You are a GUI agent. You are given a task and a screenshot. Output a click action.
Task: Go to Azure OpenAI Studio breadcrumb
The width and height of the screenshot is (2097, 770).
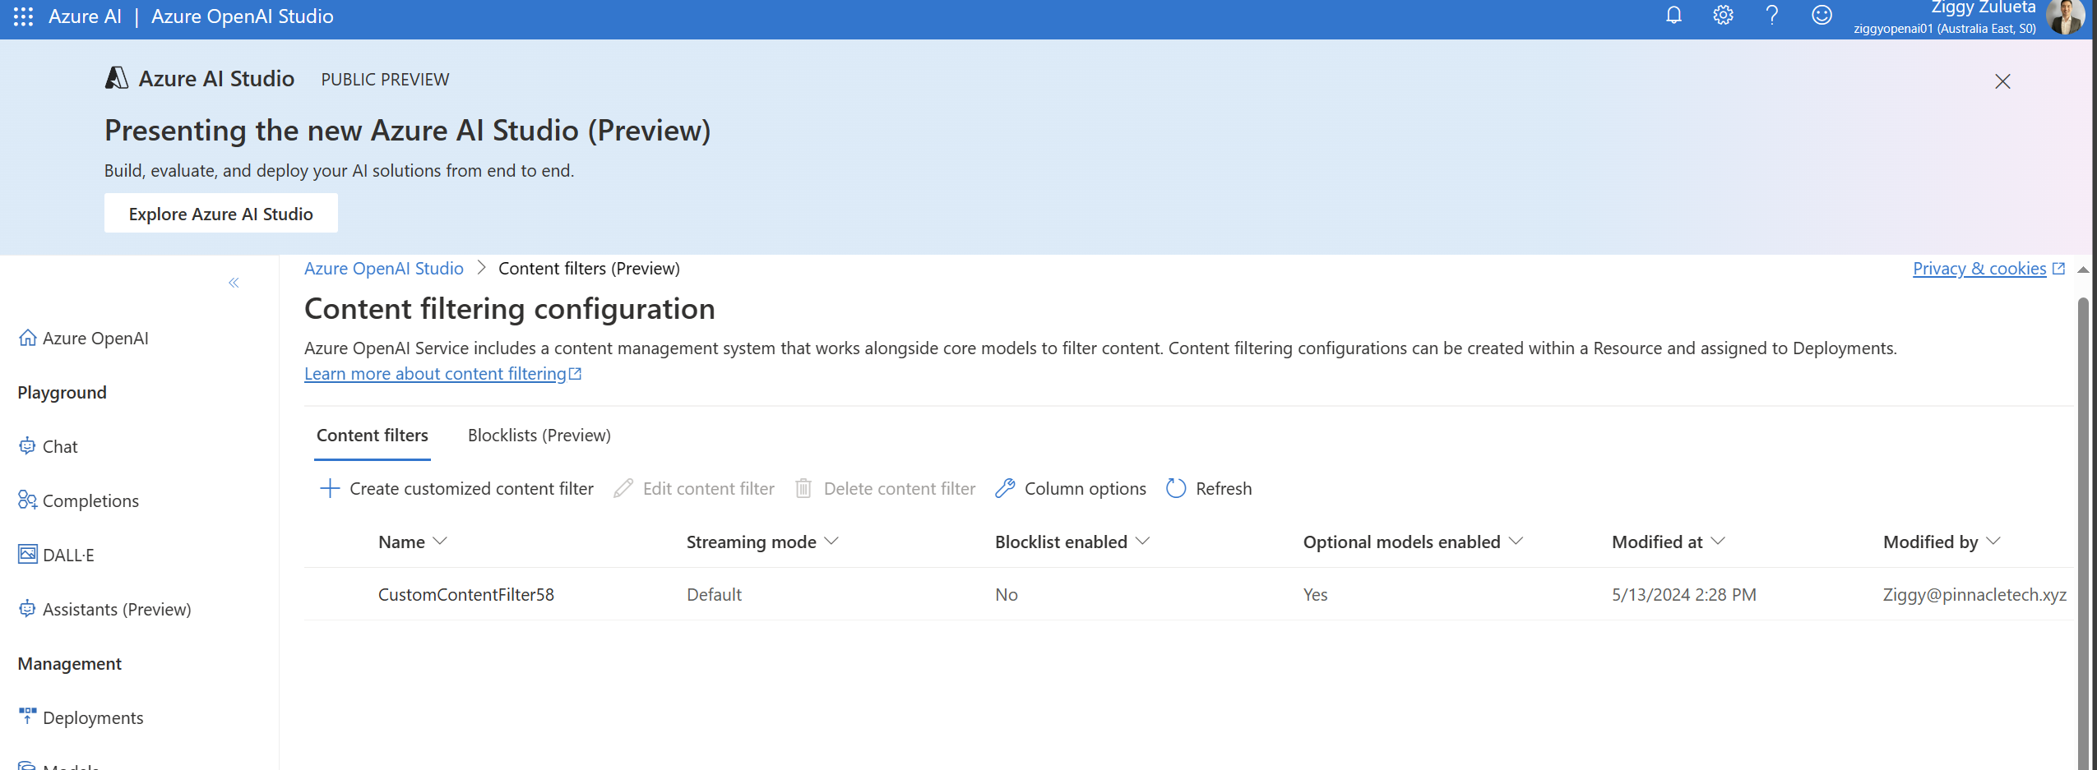coord(384,269)
